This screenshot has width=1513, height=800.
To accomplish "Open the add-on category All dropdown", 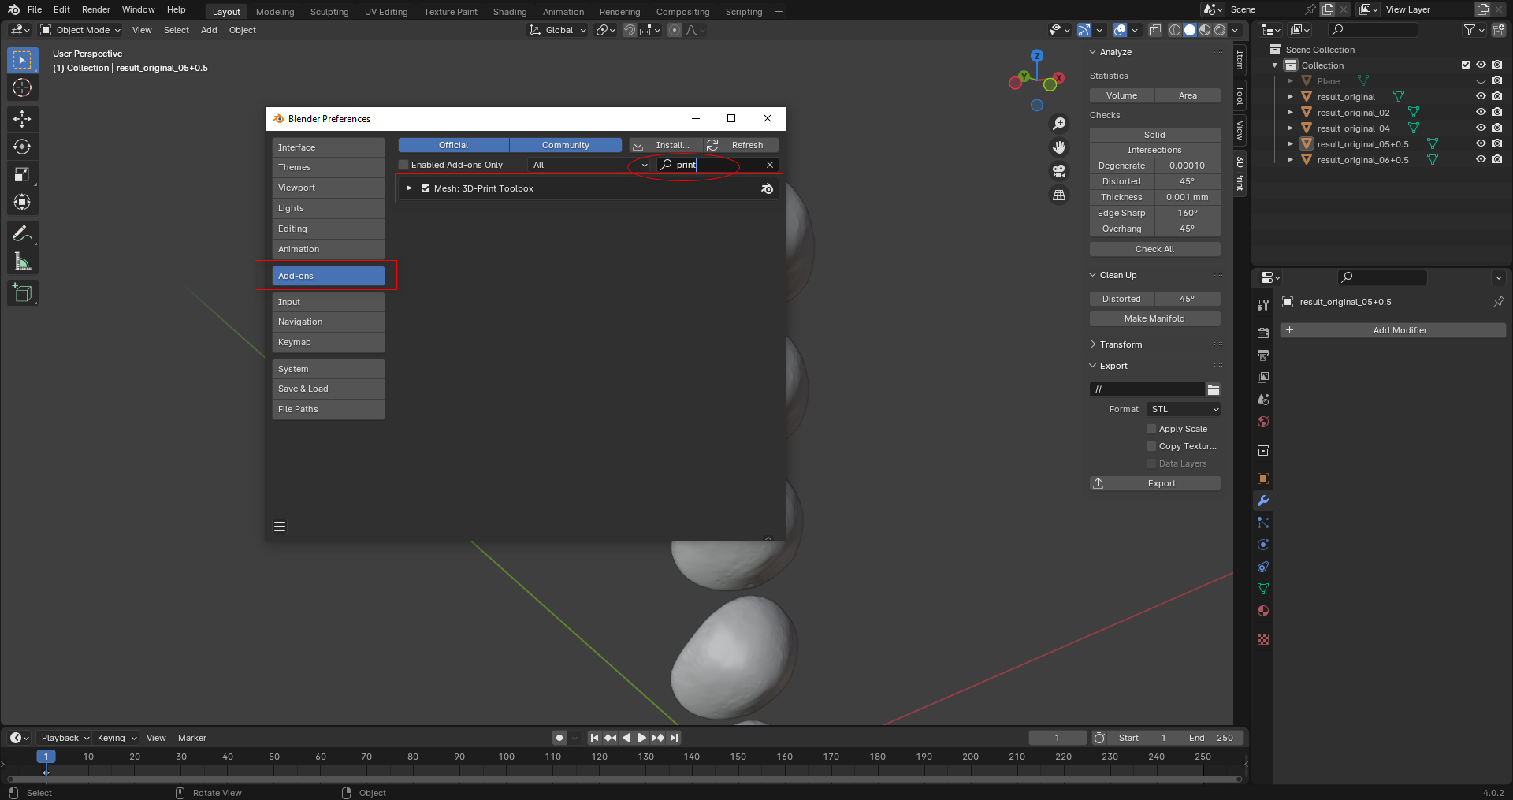I will (589, 165).
